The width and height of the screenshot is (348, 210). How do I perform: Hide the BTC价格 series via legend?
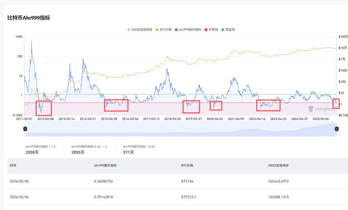click(x=164, y=30)
